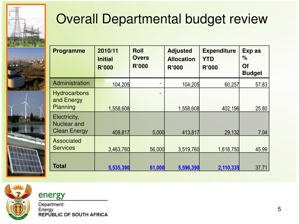Screen dimensions: 299x224
Task: Select the 'Associated Services' row label
Action: tap(67, 144)
